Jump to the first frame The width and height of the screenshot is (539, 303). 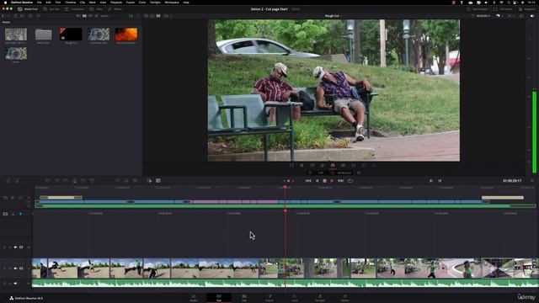(x=308, y=181)
